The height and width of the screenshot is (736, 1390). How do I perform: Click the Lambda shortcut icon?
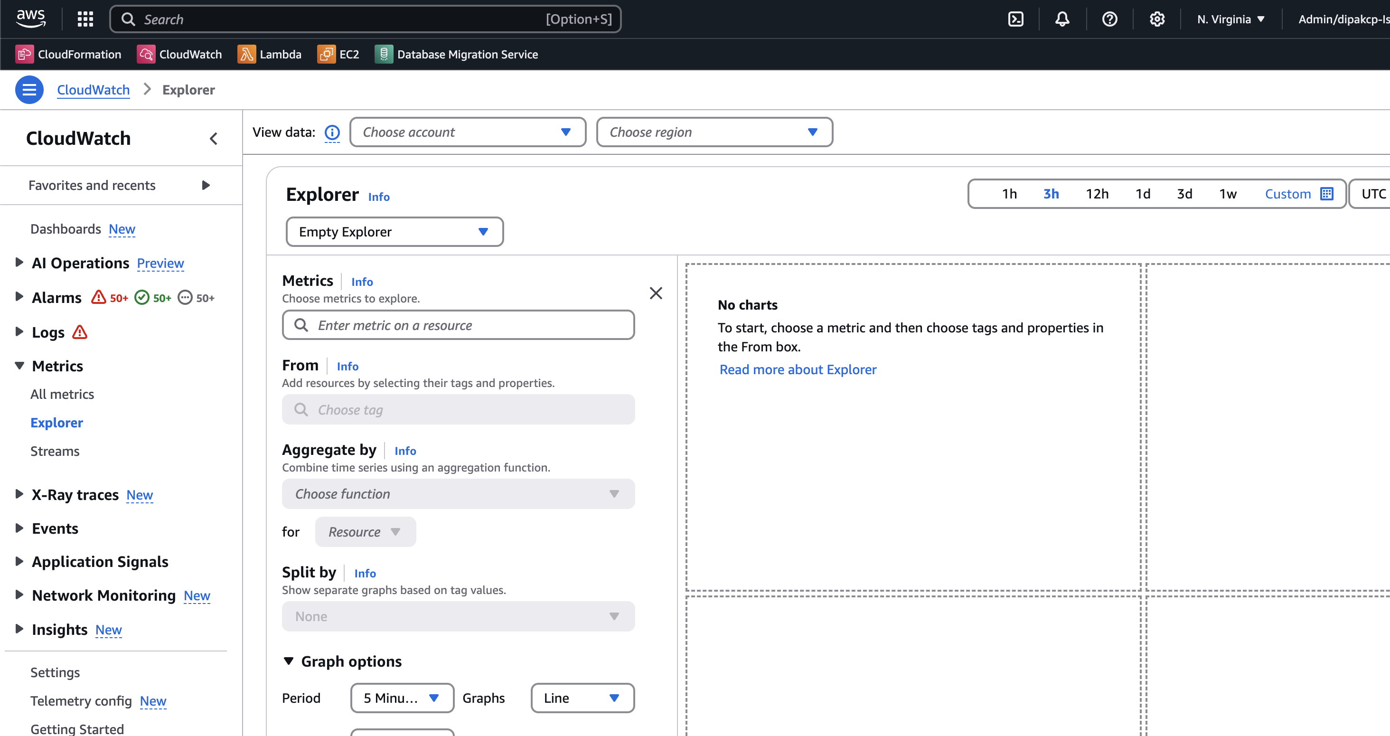(246, 54)
